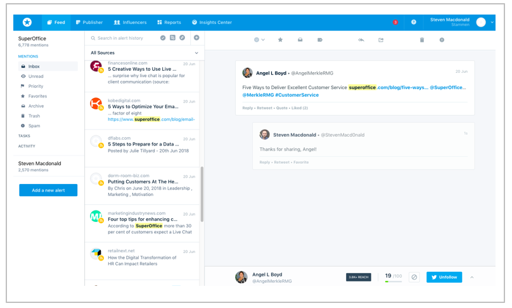
Task: Open the Tasks section
Action: pos(24,136)
